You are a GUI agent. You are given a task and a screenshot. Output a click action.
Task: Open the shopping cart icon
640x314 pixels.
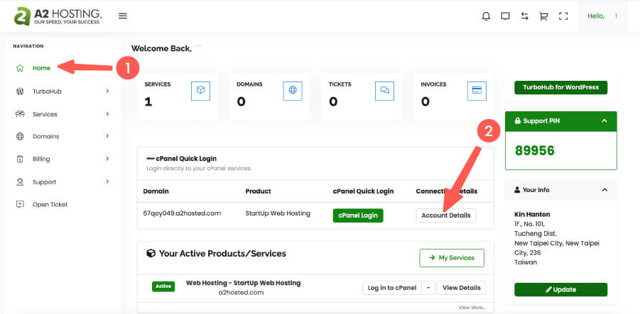[544, 16]
